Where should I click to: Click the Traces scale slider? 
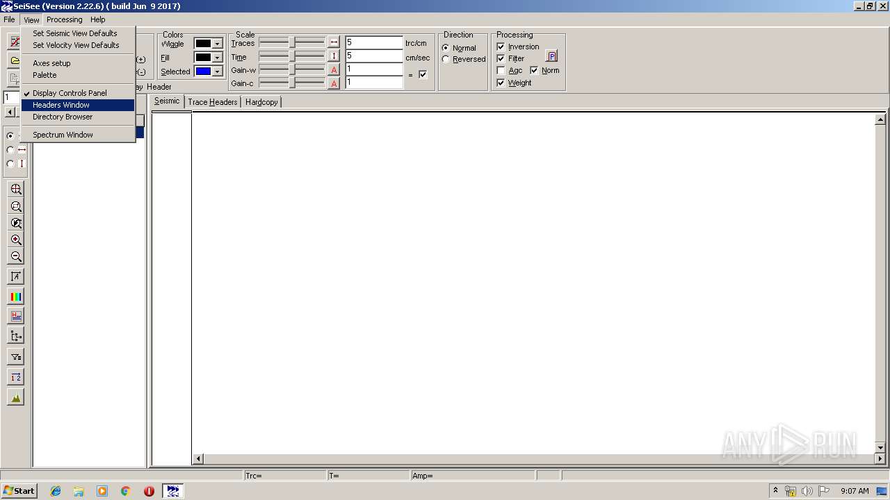(x=292, y=42)
